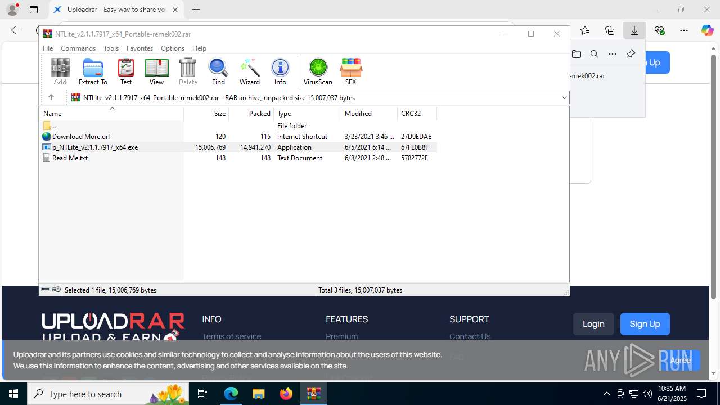This screenshot has width=720, height=405.
Task: Select the Read Me.txt file
Action: pyautogui.click(x=238, y=158)
